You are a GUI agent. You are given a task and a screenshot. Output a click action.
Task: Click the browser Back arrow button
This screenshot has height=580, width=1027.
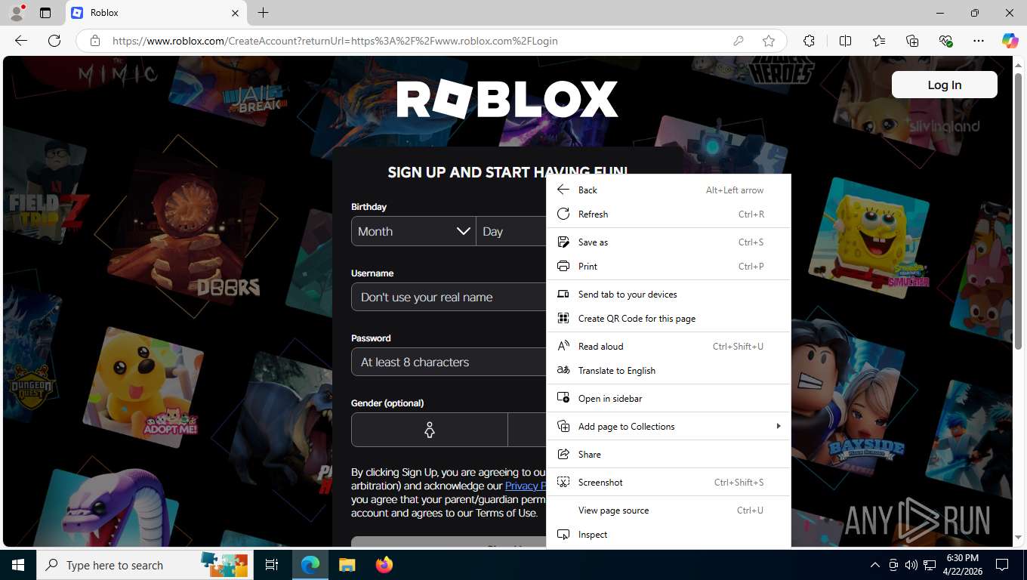(x=21, y=41)
